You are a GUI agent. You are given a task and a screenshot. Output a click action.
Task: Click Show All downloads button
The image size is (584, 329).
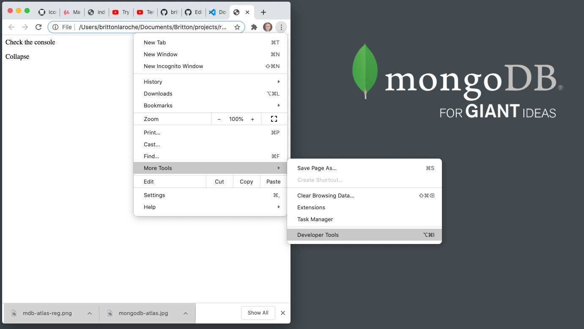(258, 313)
